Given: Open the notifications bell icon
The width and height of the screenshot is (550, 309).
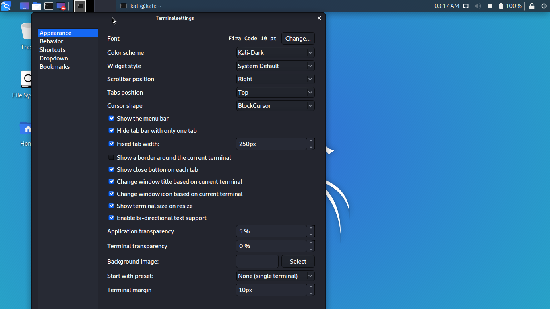Looking at the screenshot, I should (x=490, y=6).
